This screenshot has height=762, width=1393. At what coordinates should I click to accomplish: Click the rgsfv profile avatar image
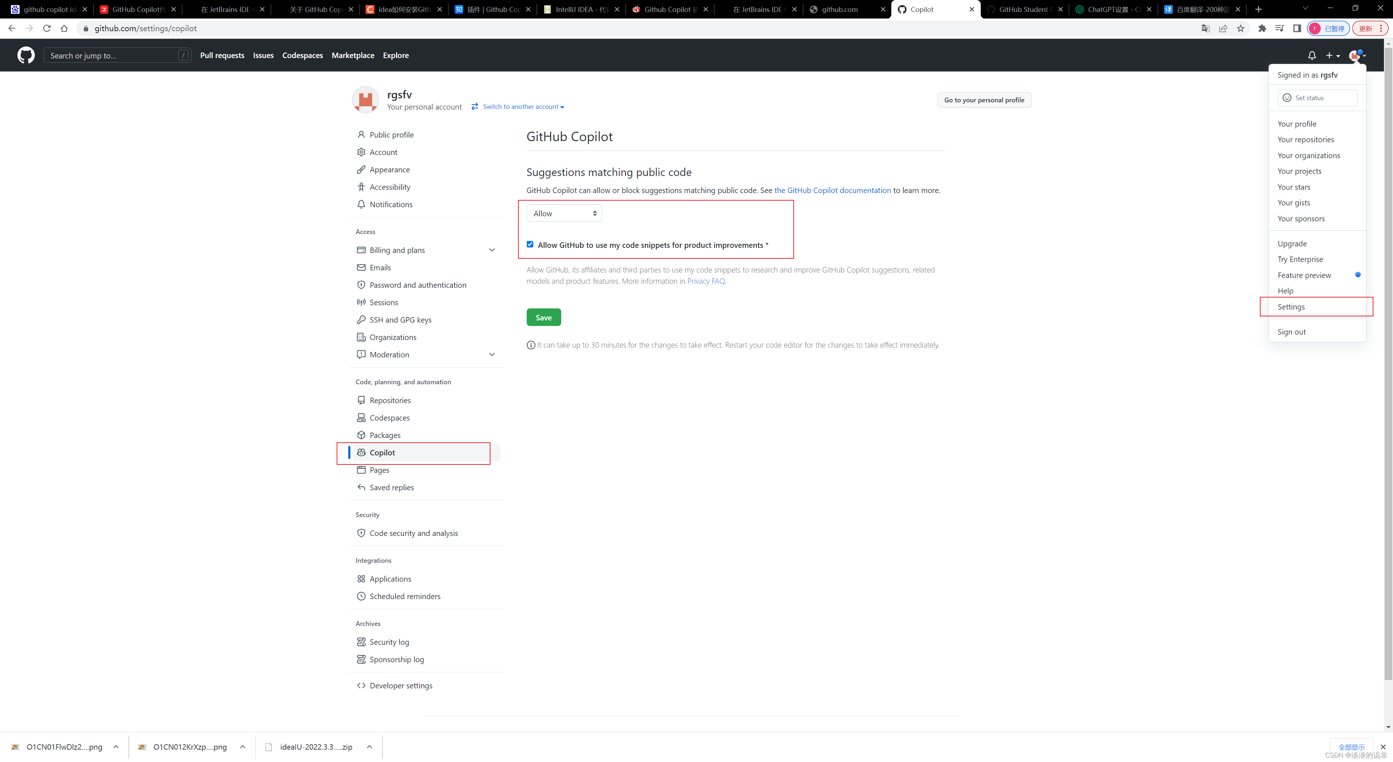click(x=366, y=100)
